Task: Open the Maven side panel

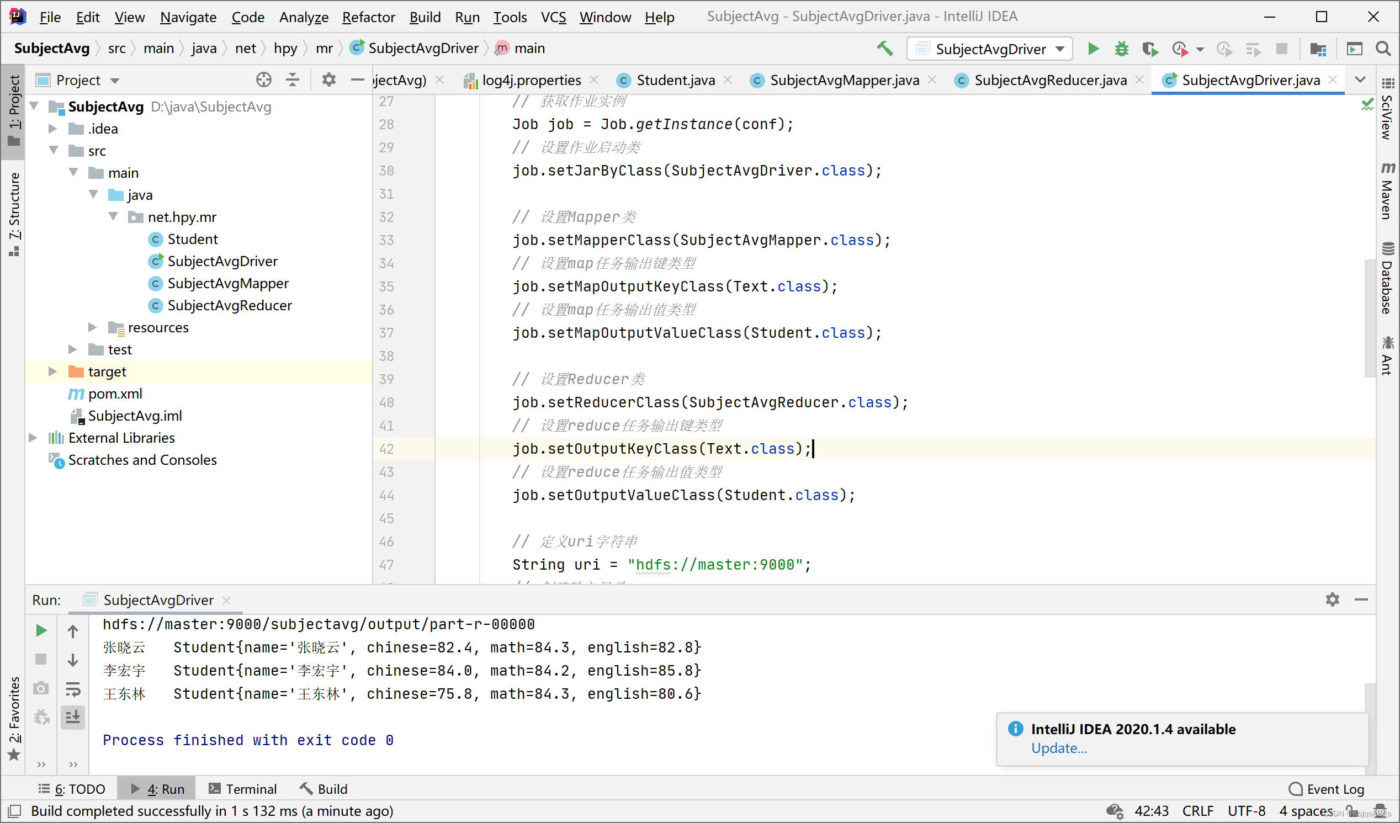Action: tap(1387, 191)
